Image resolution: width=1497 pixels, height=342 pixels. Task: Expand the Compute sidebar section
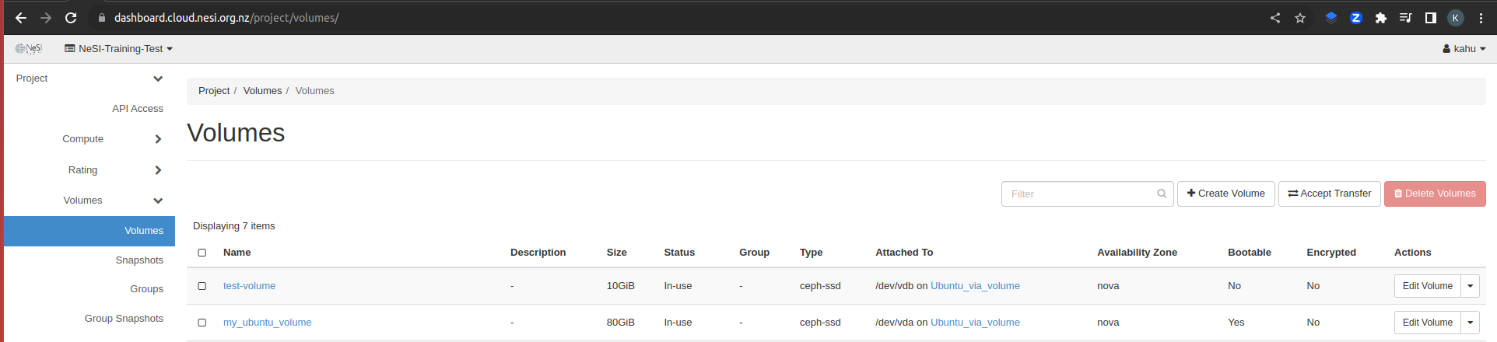pos(112,139)
